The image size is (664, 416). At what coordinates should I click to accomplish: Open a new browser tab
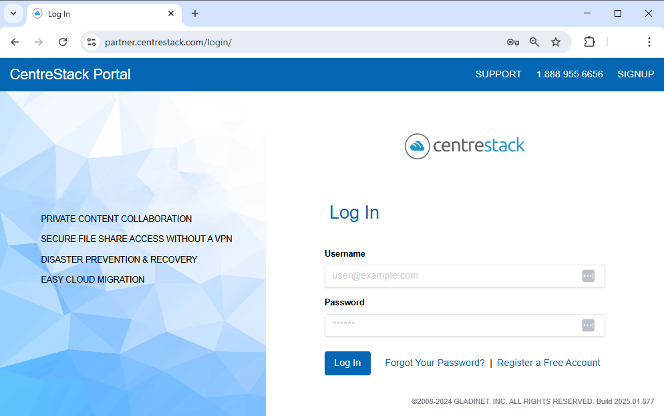click(195, 13)
